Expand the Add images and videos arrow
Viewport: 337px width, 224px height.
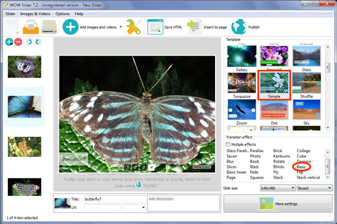[121, 27]
